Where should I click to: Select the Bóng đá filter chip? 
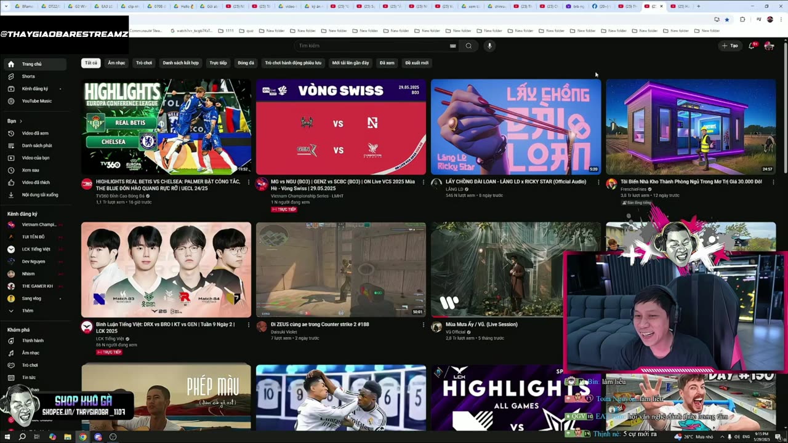click(x=246, y=63)
